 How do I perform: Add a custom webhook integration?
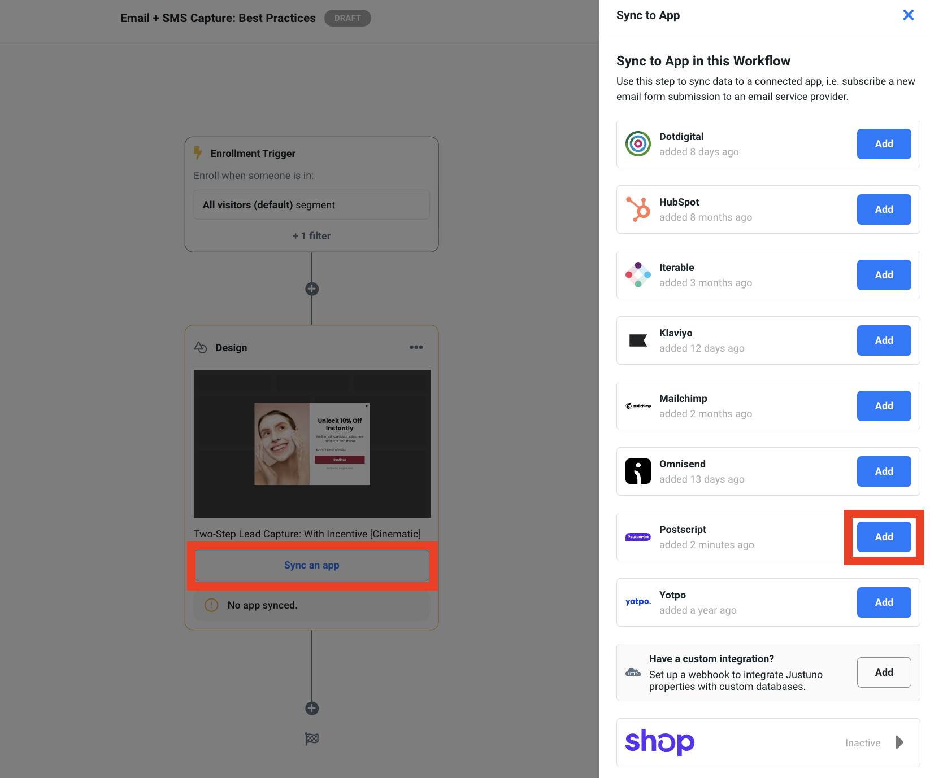click(x=884, y=672)
